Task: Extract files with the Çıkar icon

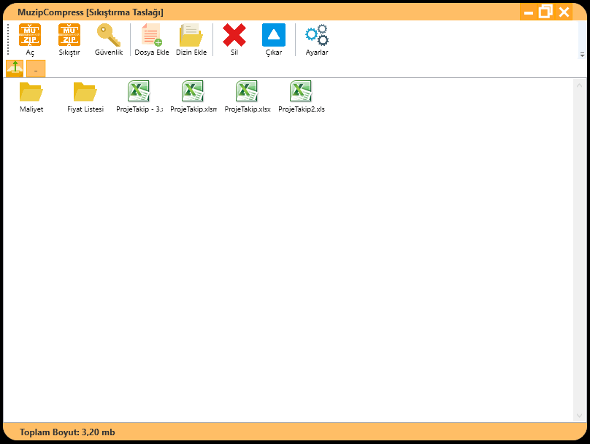Action: (x=274, y=39)
